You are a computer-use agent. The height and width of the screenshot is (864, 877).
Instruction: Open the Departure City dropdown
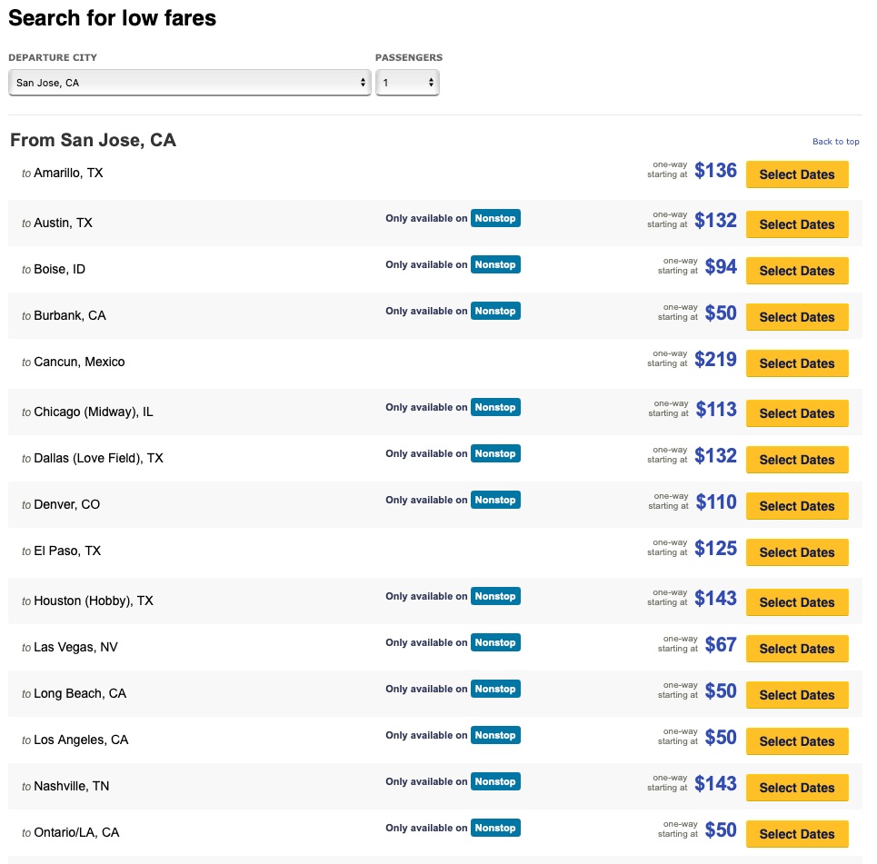pyautogui.click(x=189, y=83)
